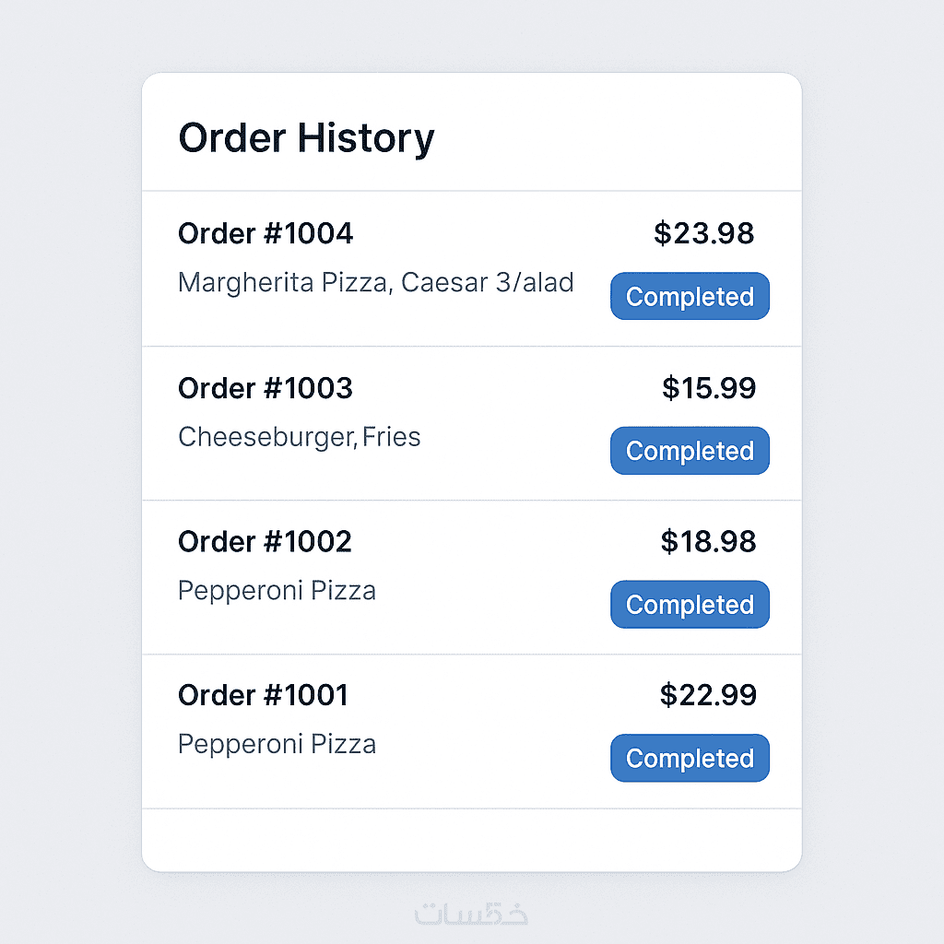Viewport: 944px width, 944px height.
Task: Click Completed badge for Order #1002
Action: click(690, 605)
